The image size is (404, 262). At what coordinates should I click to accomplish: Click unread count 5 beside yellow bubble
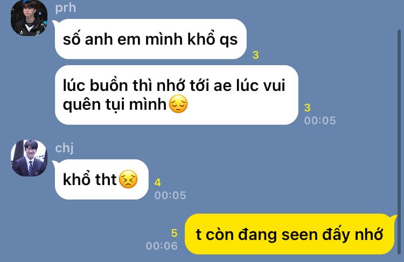(174, 233)
